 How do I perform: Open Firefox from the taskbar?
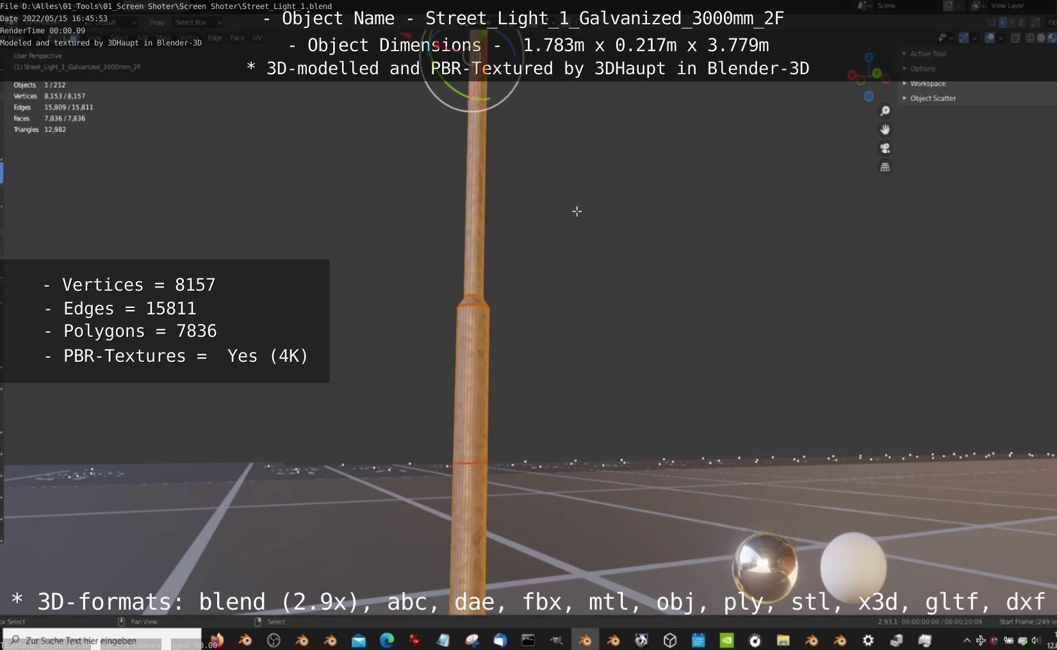217,640
